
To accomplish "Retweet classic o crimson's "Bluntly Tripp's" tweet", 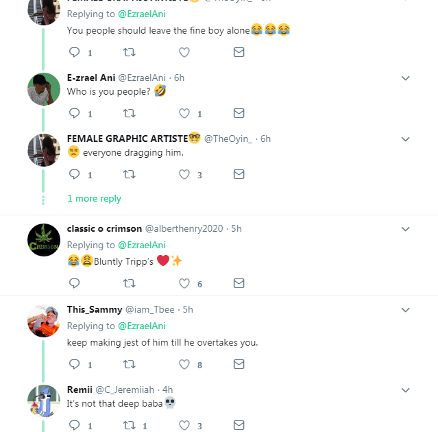I will [129, 283].
